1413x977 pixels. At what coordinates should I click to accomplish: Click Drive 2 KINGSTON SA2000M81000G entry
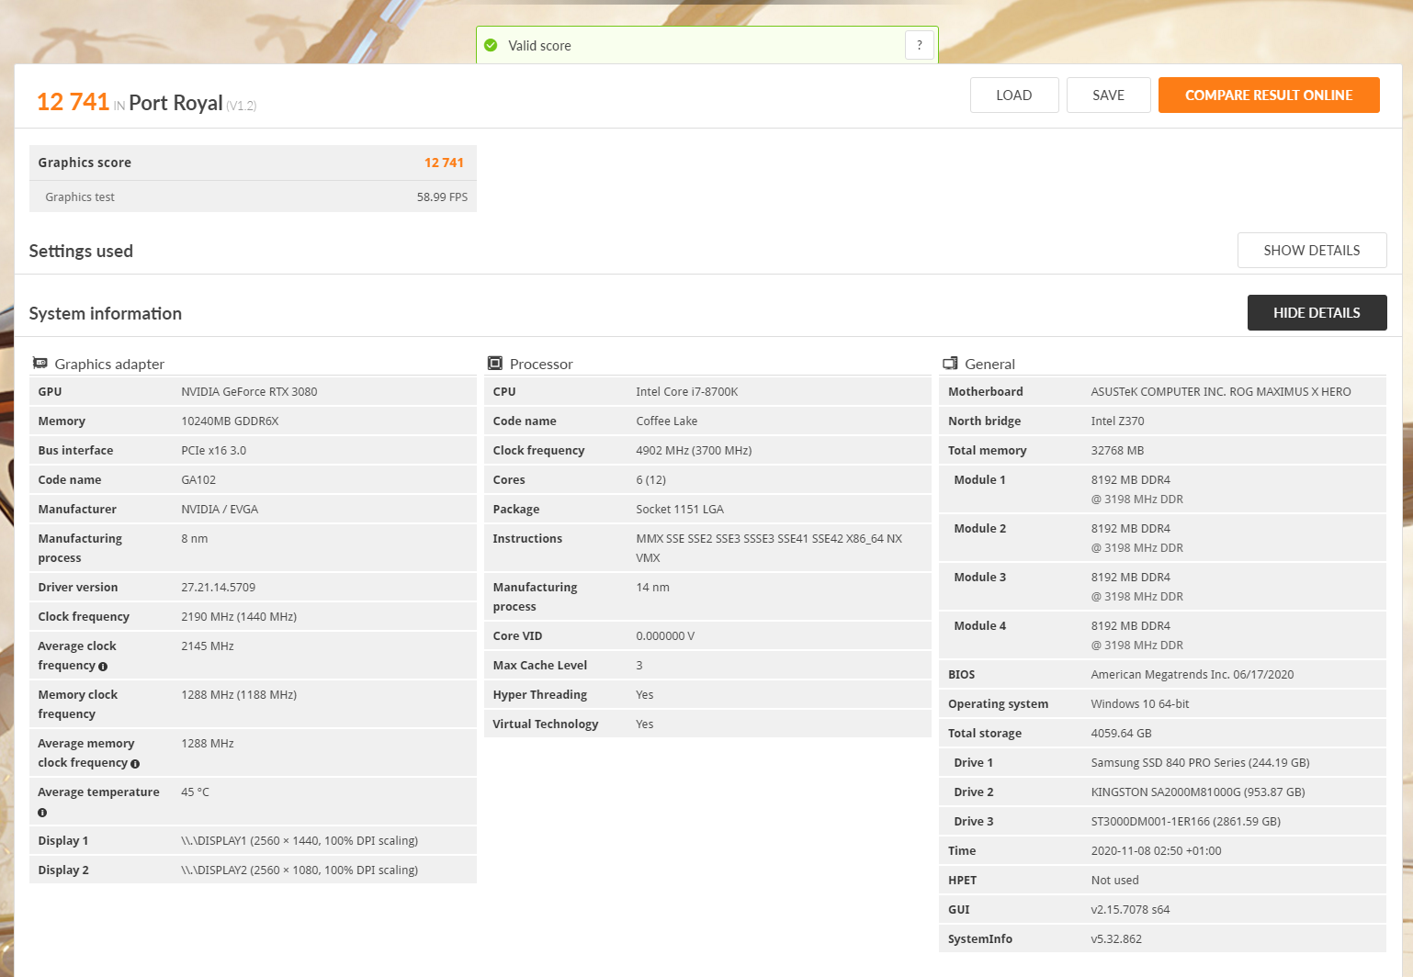[x=1198, y=792]
